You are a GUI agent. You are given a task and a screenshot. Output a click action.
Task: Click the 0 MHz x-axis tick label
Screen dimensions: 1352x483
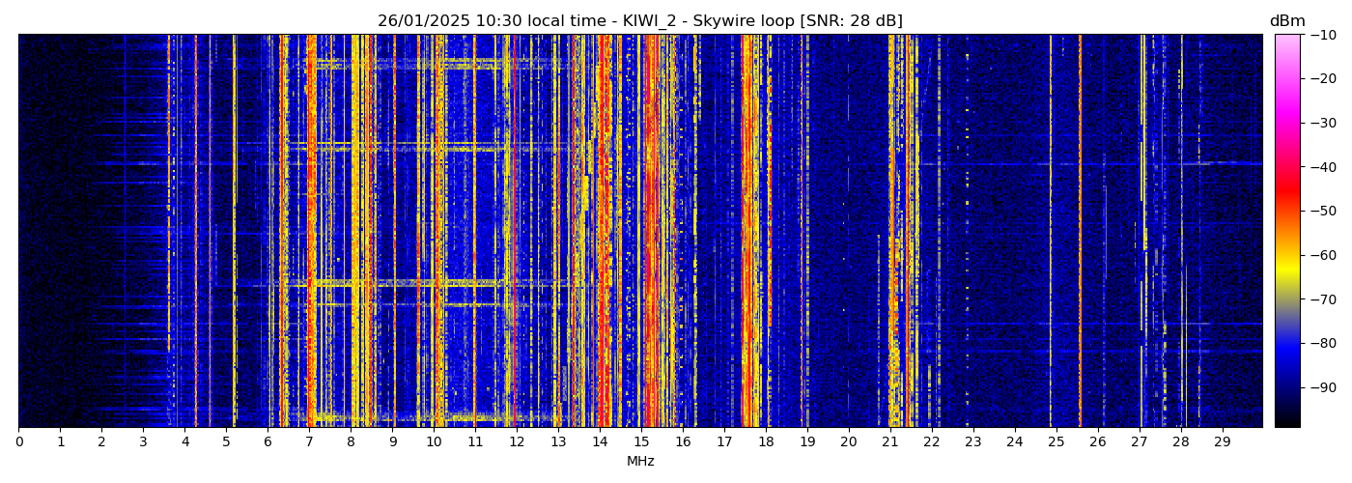pos(18,441)
